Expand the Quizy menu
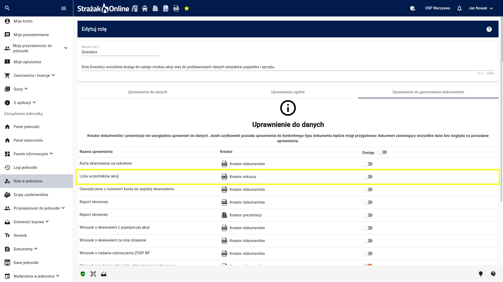Image resolution: width=503 pixels, height=282 pixels. point(26,89)
